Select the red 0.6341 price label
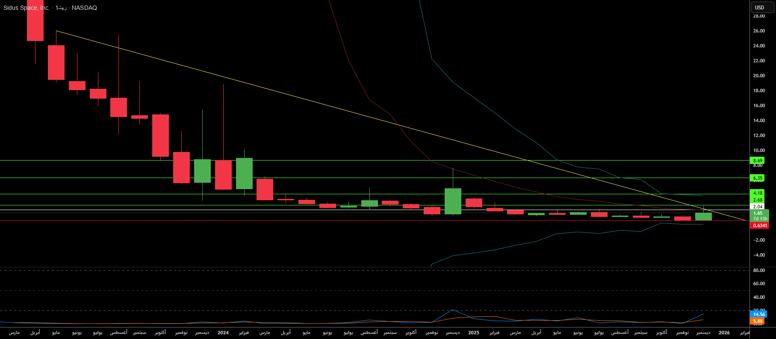This screenshot has height=339, width=776. (x=759, y=225)
